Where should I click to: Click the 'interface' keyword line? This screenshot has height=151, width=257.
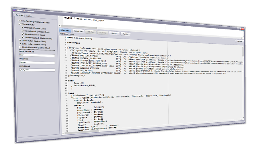[73, 43]
